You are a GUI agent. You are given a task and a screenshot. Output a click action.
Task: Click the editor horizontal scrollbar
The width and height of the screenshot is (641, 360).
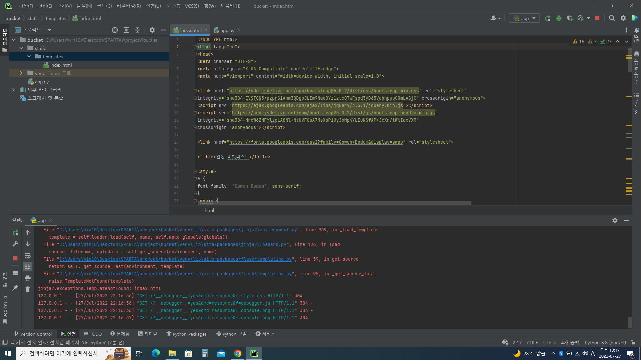point(334,203)
